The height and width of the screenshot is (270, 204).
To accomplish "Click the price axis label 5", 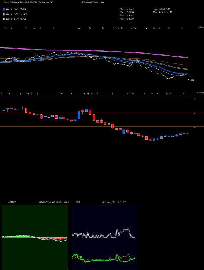I will (195, 113).
